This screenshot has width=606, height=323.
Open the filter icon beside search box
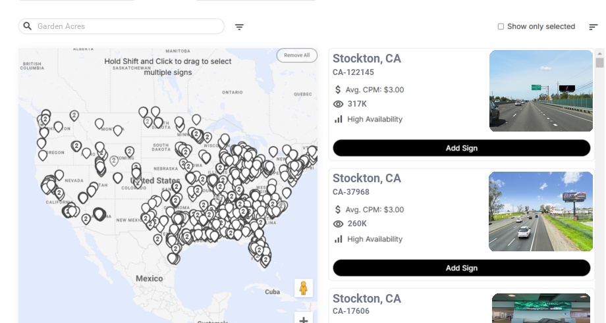point(239,27)
